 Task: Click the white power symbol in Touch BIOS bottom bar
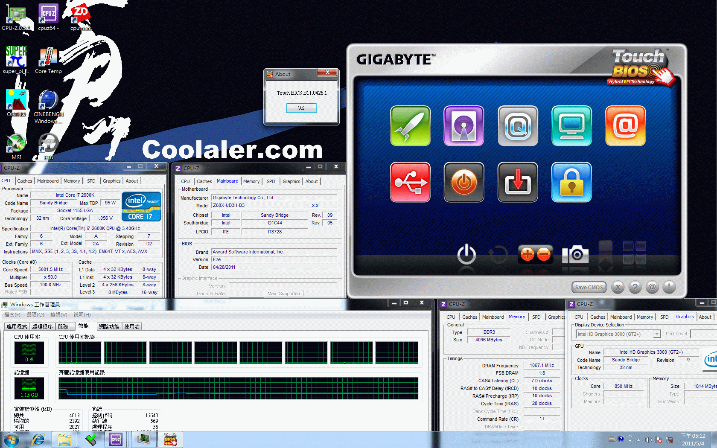[x=466, y=254]
